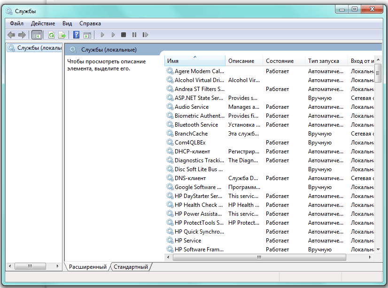Toggle the show/hide console tree button
This screenshot has width=388, height=288.
(x=37, y=35)
